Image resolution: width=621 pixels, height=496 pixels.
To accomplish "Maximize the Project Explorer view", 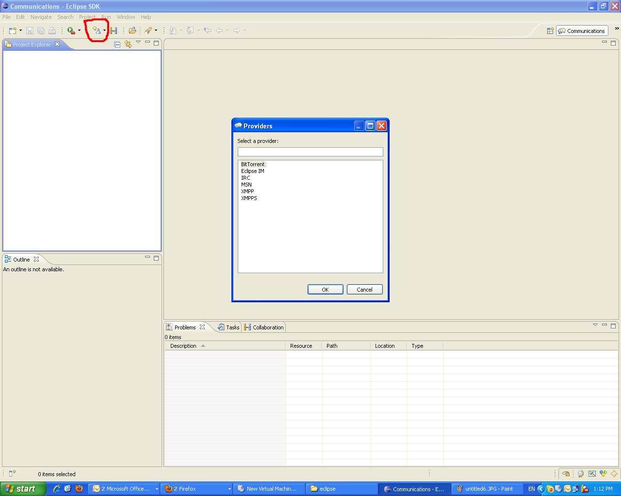I will tap(156, 43).
